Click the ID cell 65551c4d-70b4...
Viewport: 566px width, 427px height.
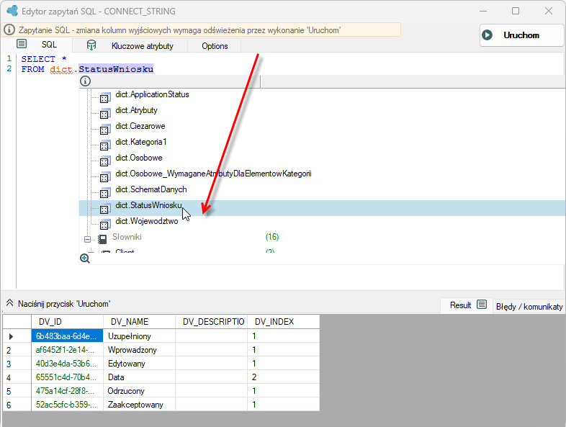pos(67,377)
